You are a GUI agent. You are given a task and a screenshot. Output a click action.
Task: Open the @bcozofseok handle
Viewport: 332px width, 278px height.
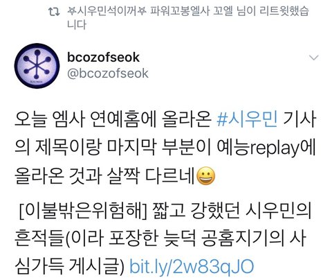pyautogui.click(x=108, y=73)
